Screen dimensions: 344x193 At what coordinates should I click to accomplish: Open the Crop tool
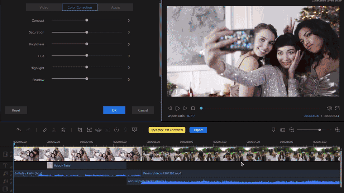coord(80,130)
